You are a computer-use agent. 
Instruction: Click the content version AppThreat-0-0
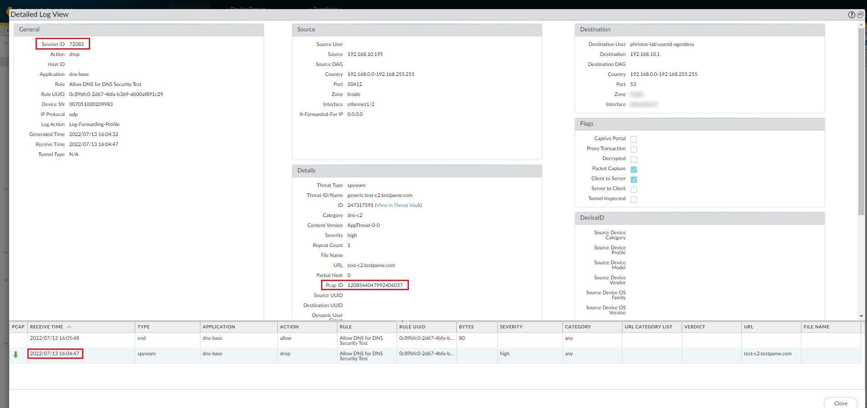coord(363,225)
